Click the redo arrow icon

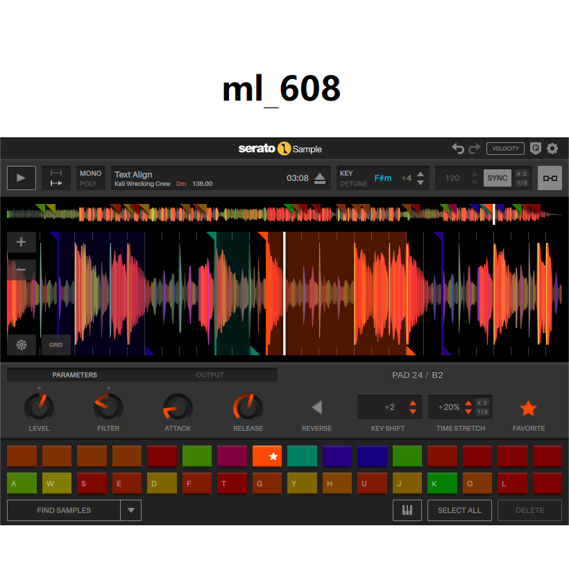click(x=475, y=148)
